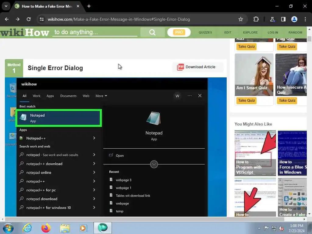
Task: Open the EDIT menu item
Action: [228, 32]
